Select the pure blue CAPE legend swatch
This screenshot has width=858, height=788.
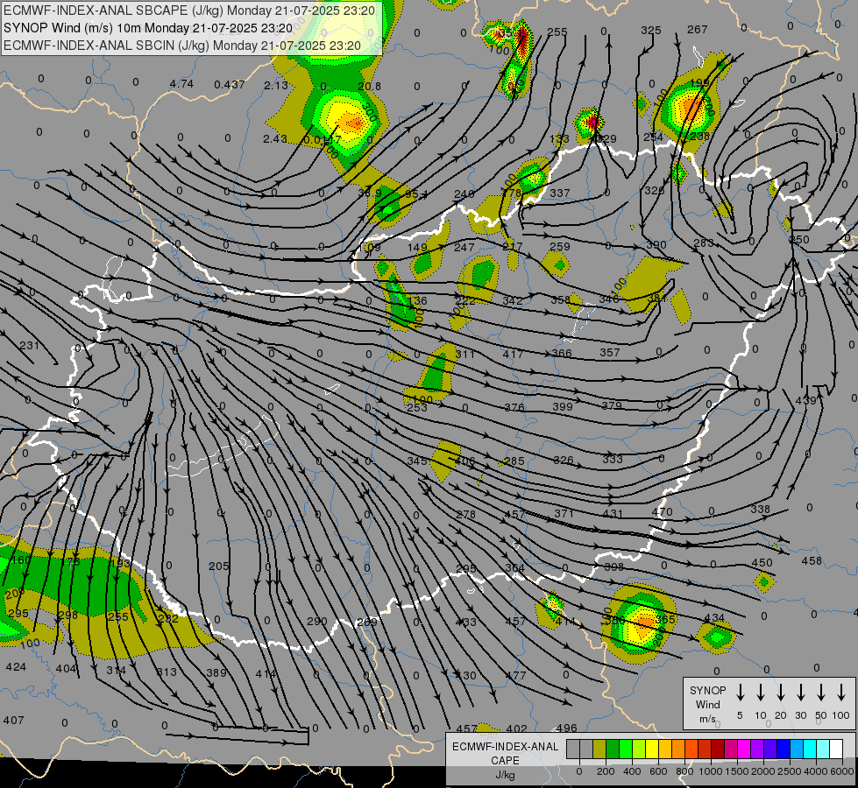click(783, 749)
